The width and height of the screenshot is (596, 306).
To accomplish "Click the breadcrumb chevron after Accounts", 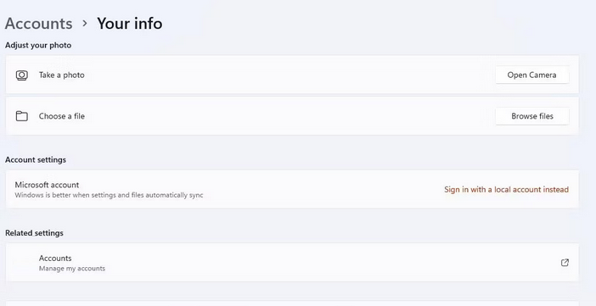I will [85, 24].
